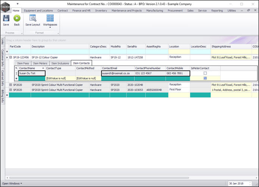Collapse the SP19-123456 row expander

coord(11,58)
